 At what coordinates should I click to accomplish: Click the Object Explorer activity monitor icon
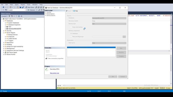coord(21,16)
